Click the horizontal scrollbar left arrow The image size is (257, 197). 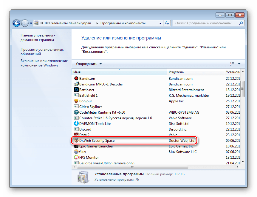74,167
